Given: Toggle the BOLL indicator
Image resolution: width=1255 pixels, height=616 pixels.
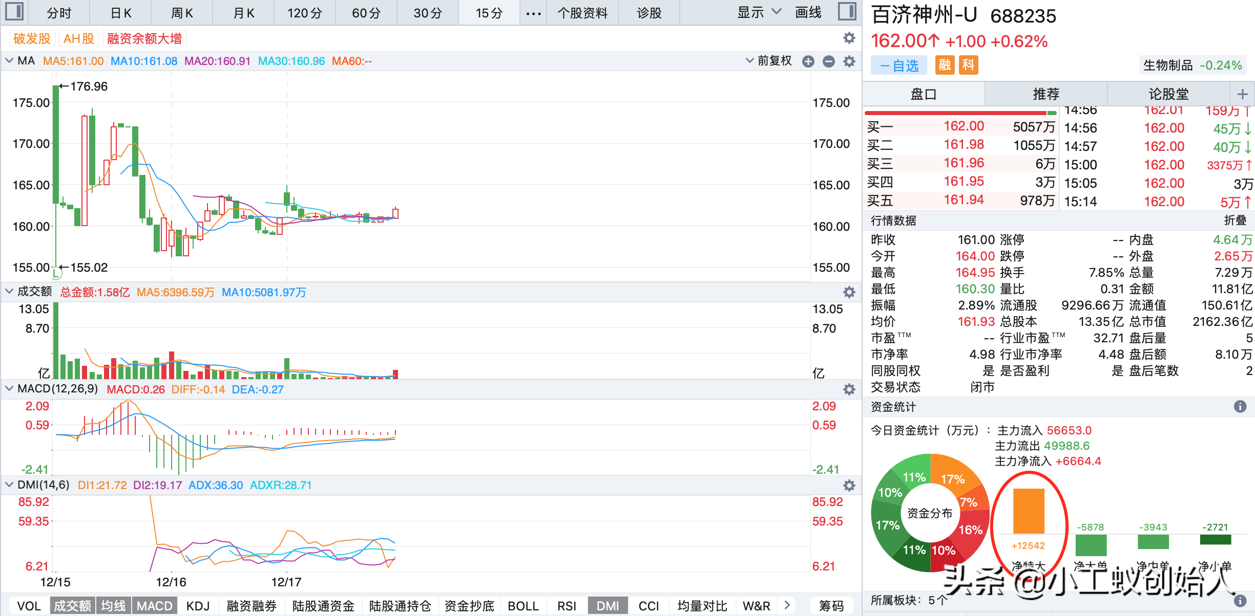Looking at the screenshot, I should point(524,606).
